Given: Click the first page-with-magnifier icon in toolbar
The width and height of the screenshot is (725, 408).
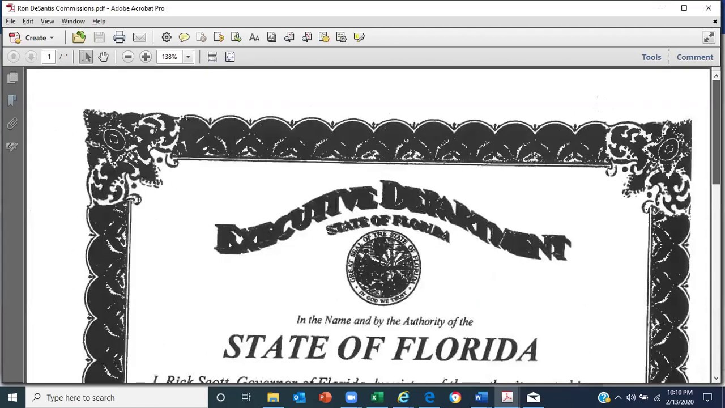Looking at the screenshot, I should point(289,37).
